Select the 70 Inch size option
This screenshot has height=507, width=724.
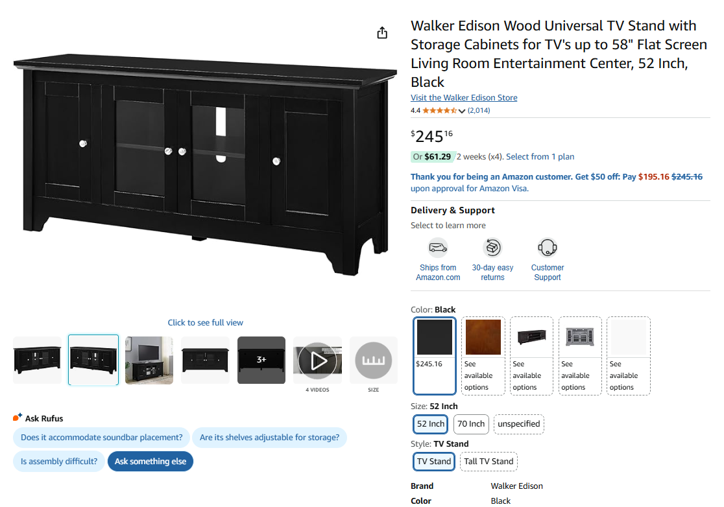tap(471, 424)
